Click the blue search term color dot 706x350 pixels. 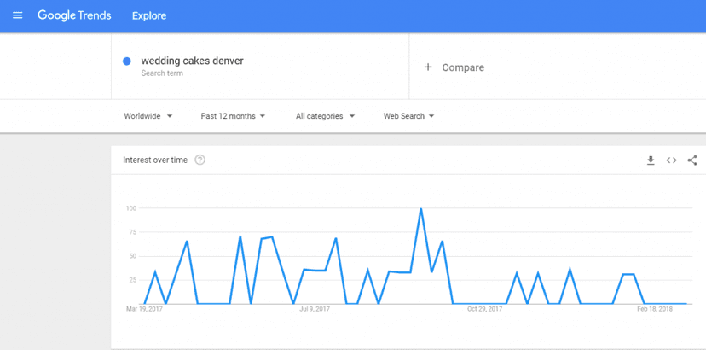tap(127, 61)
